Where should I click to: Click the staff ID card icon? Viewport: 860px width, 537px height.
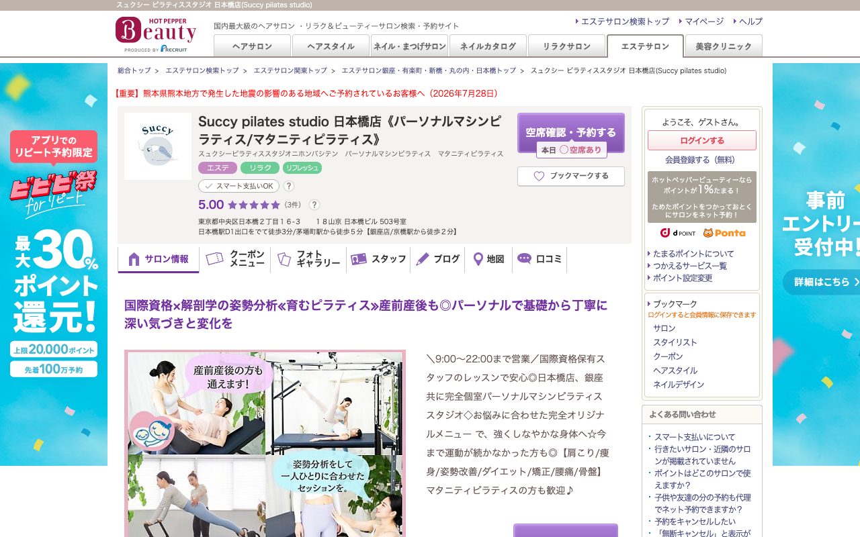tap(359, 259)
